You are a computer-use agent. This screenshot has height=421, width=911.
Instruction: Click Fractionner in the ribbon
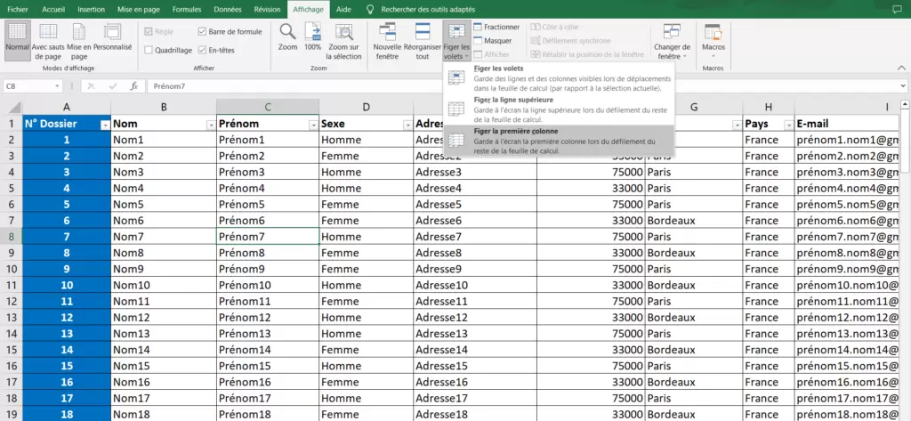[x=496, y=27]
